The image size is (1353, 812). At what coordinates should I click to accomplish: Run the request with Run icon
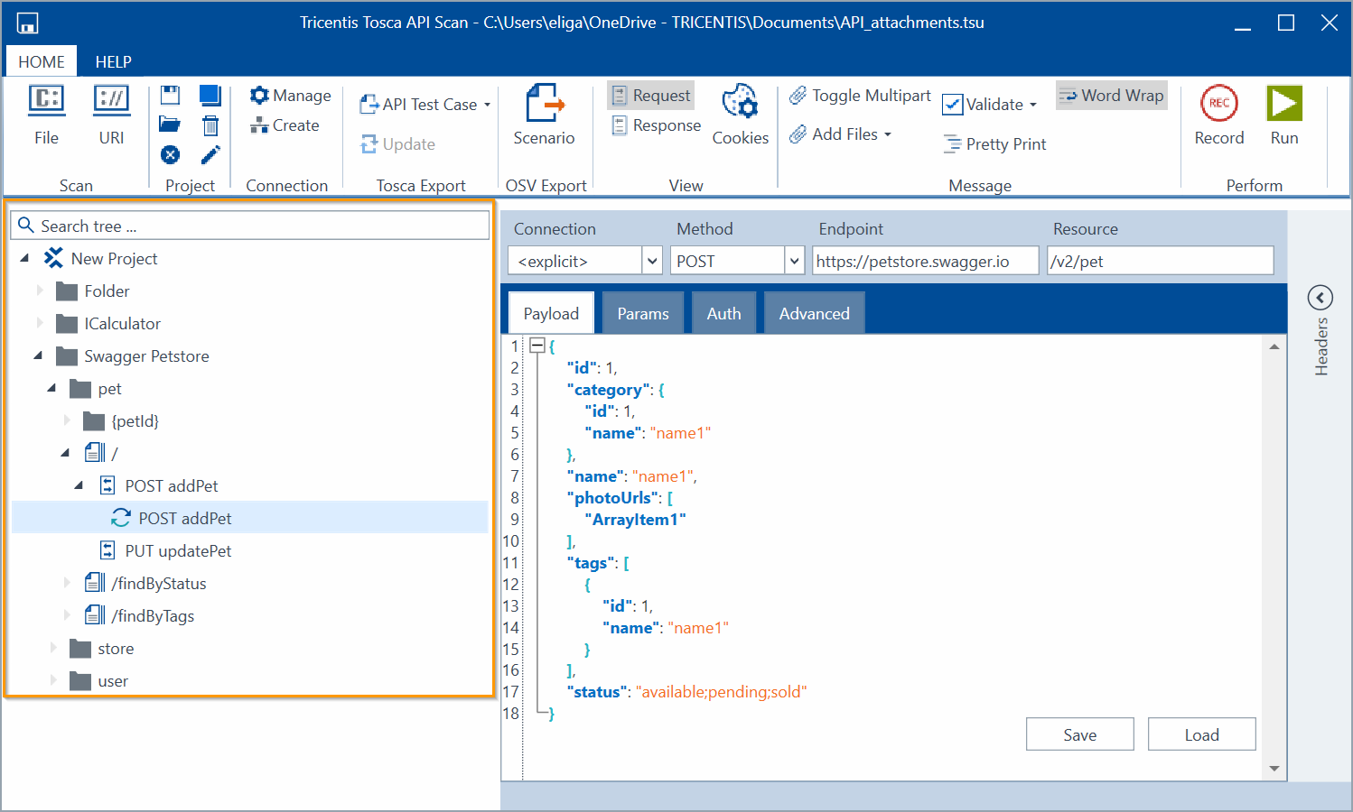pyautogui.click(x=1283, y=103)
